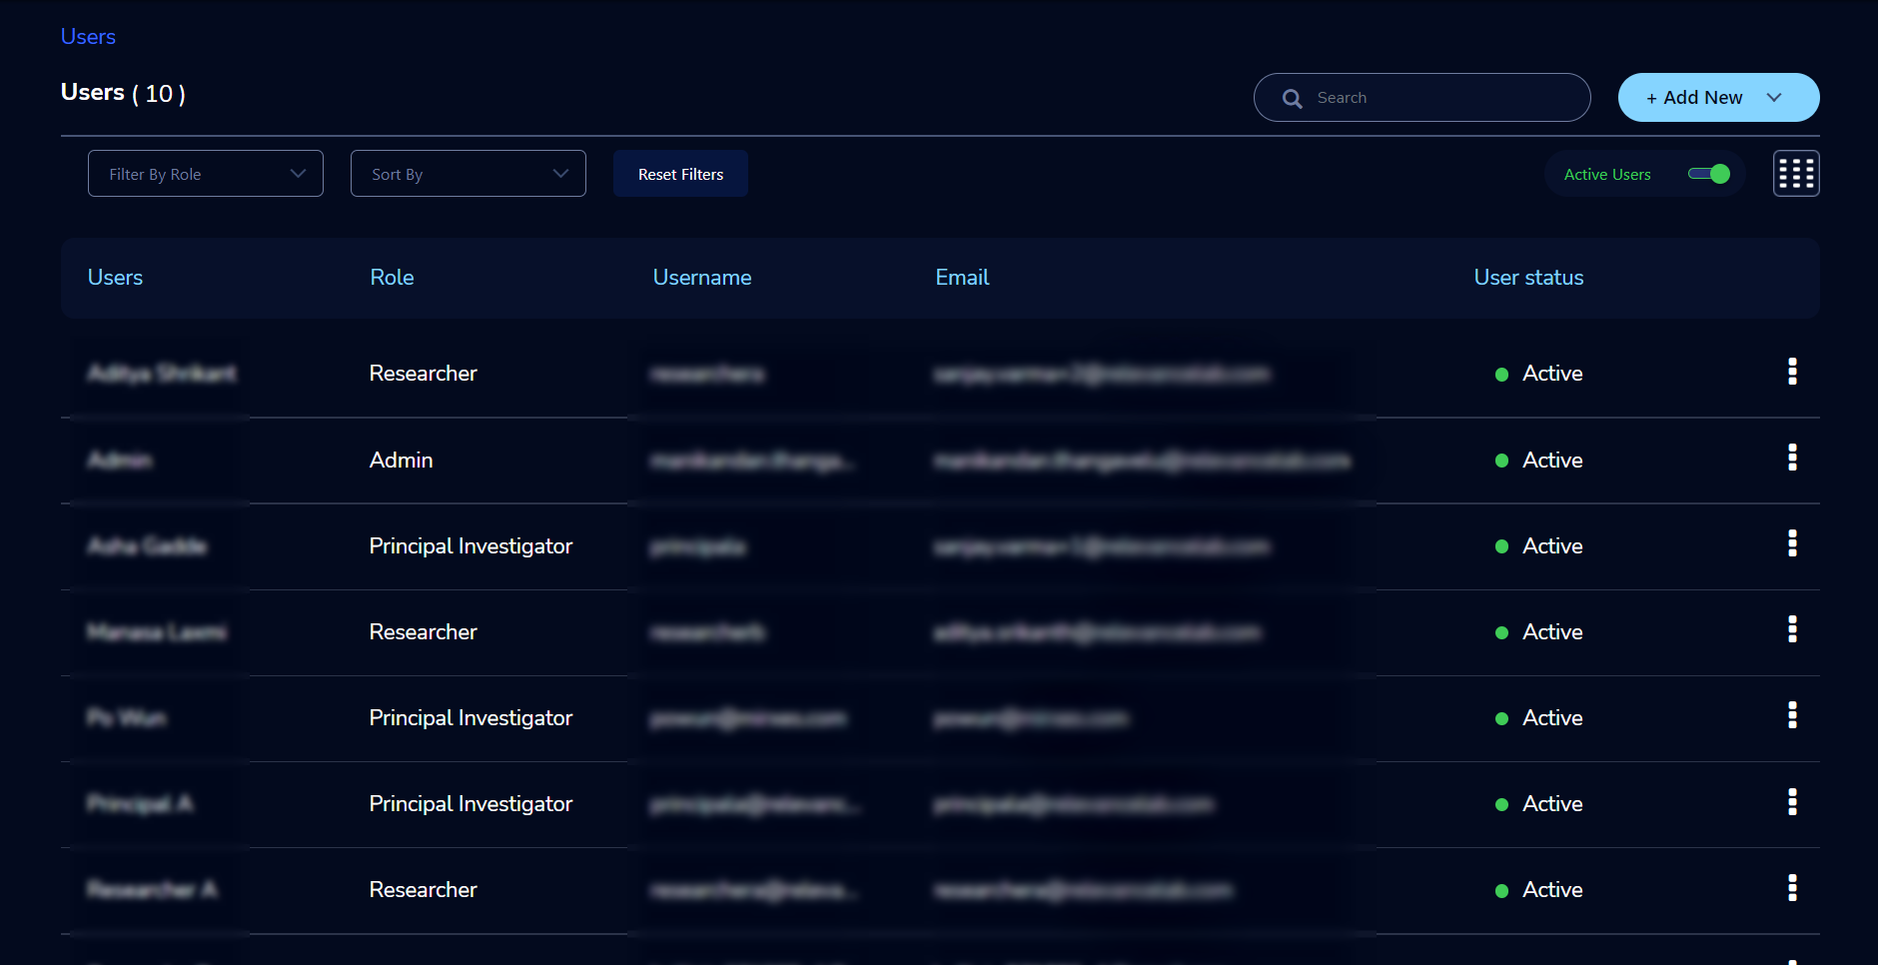Click the Active Users label

click(1606, 174)
